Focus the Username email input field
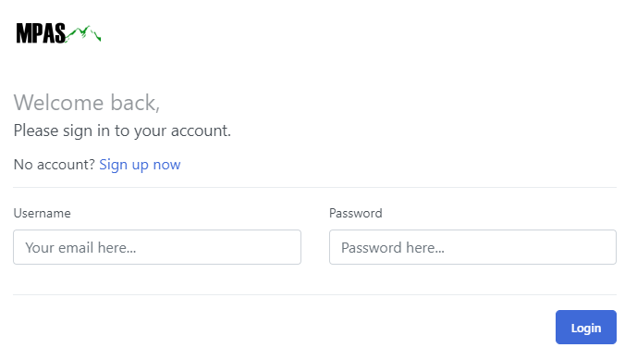The image size is (637, 360). click(x=157, y=247)
